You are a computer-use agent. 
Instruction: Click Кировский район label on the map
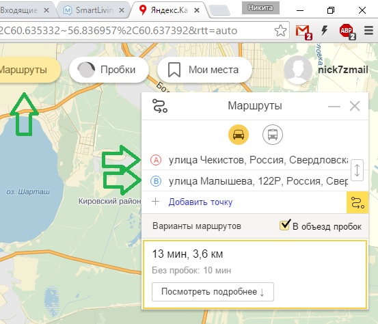point(109,201)
